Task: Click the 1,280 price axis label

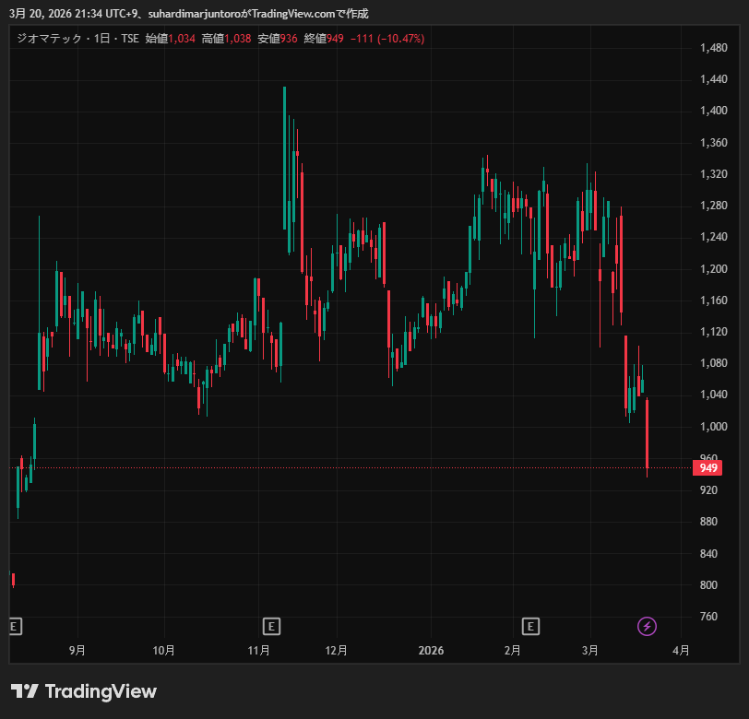Action: [713, 206]
